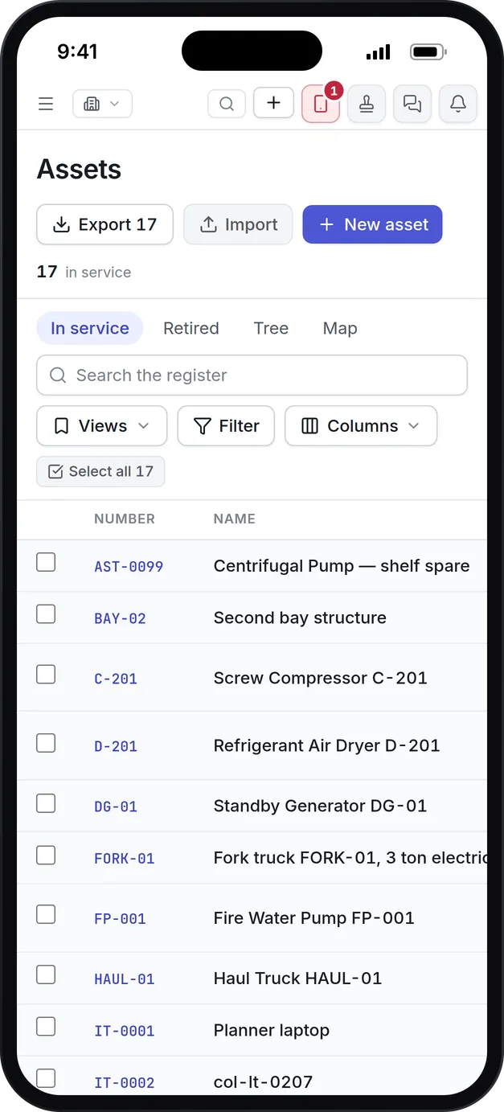The height and width of the screenshot is (1112, 504).
Task: Click the magnifier search icon in header
Action: 227,104
